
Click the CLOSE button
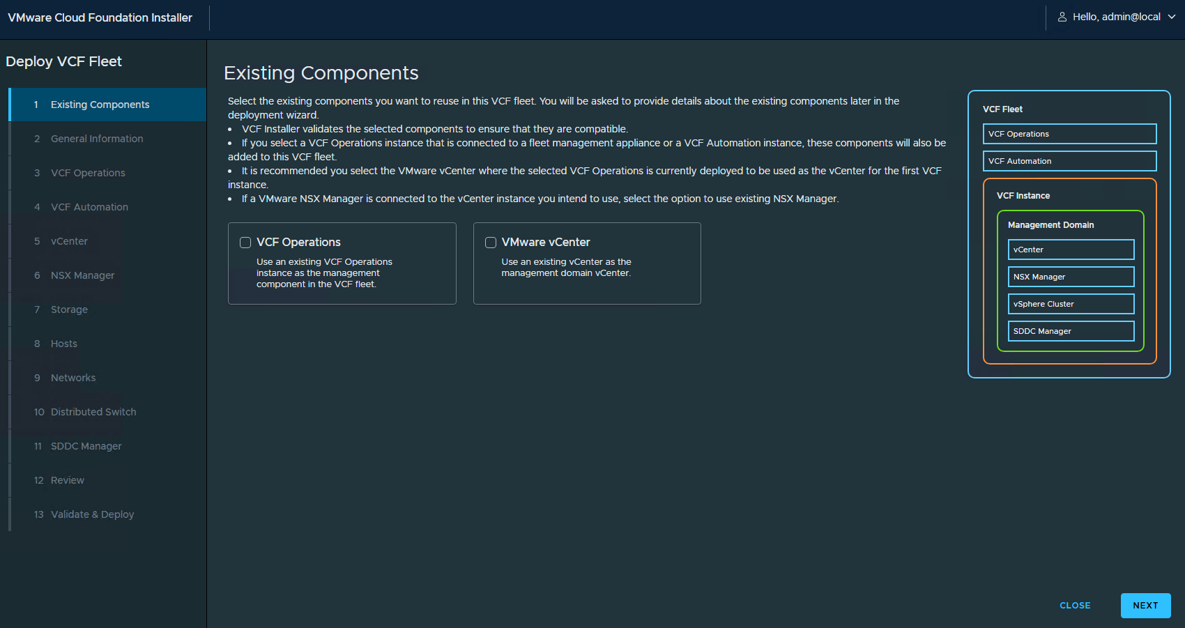point(1075,606)
